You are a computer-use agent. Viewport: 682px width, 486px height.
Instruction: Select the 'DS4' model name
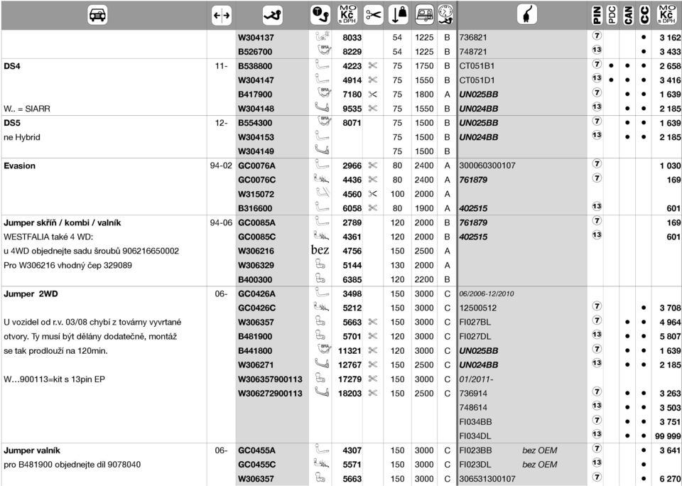pos(12,66)
